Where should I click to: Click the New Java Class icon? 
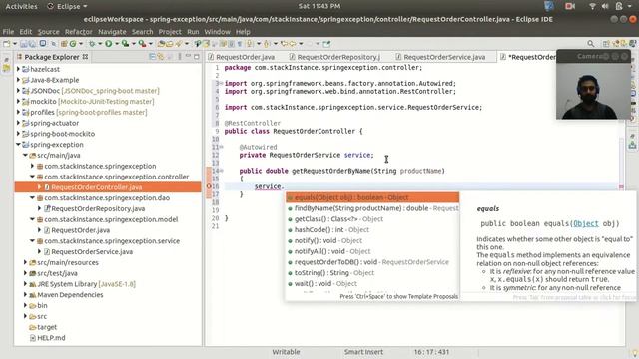(x=73, y=44)
